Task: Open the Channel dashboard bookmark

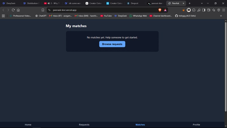Action: click(161, 16)
